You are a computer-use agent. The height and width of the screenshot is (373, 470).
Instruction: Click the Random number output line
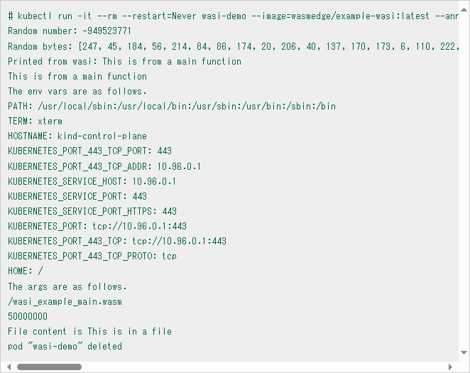[70, 31]
